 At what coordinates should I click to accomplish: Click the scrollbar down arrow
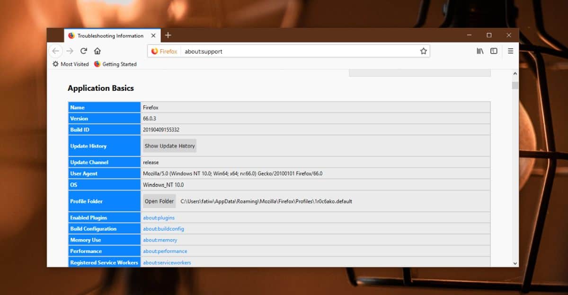515,263
